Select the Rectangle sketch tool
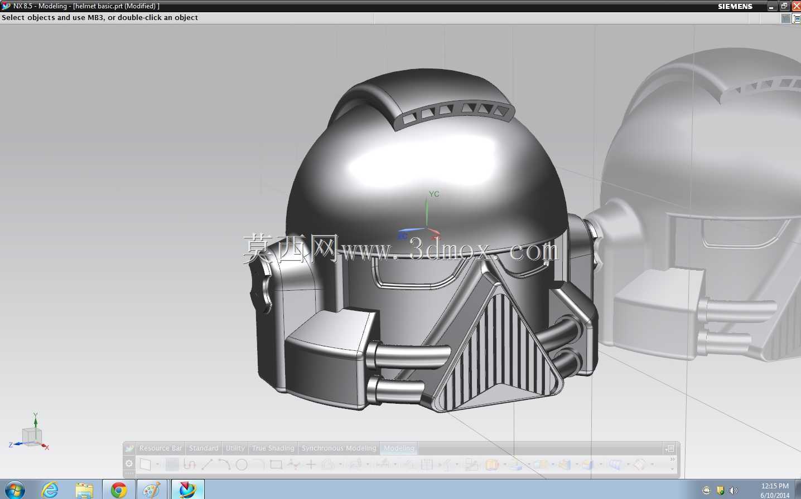 coord(276,464)
